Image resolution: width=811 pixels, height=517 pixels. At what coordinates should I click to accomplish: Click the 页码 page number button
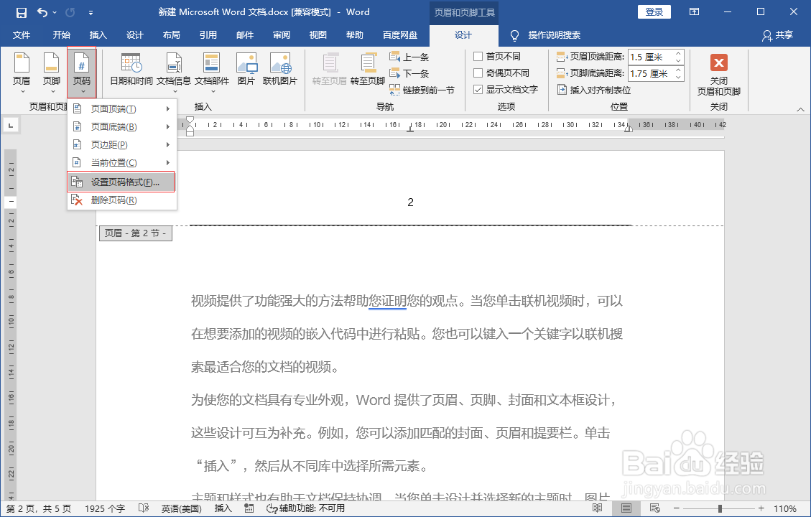click(82, 73)
